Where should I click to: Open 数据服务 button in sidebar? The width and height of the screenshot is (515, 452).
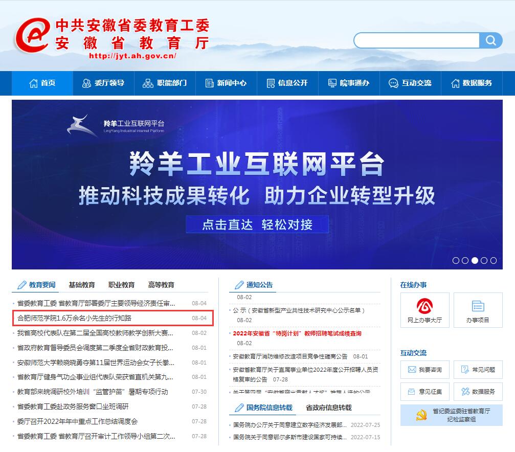478,392
